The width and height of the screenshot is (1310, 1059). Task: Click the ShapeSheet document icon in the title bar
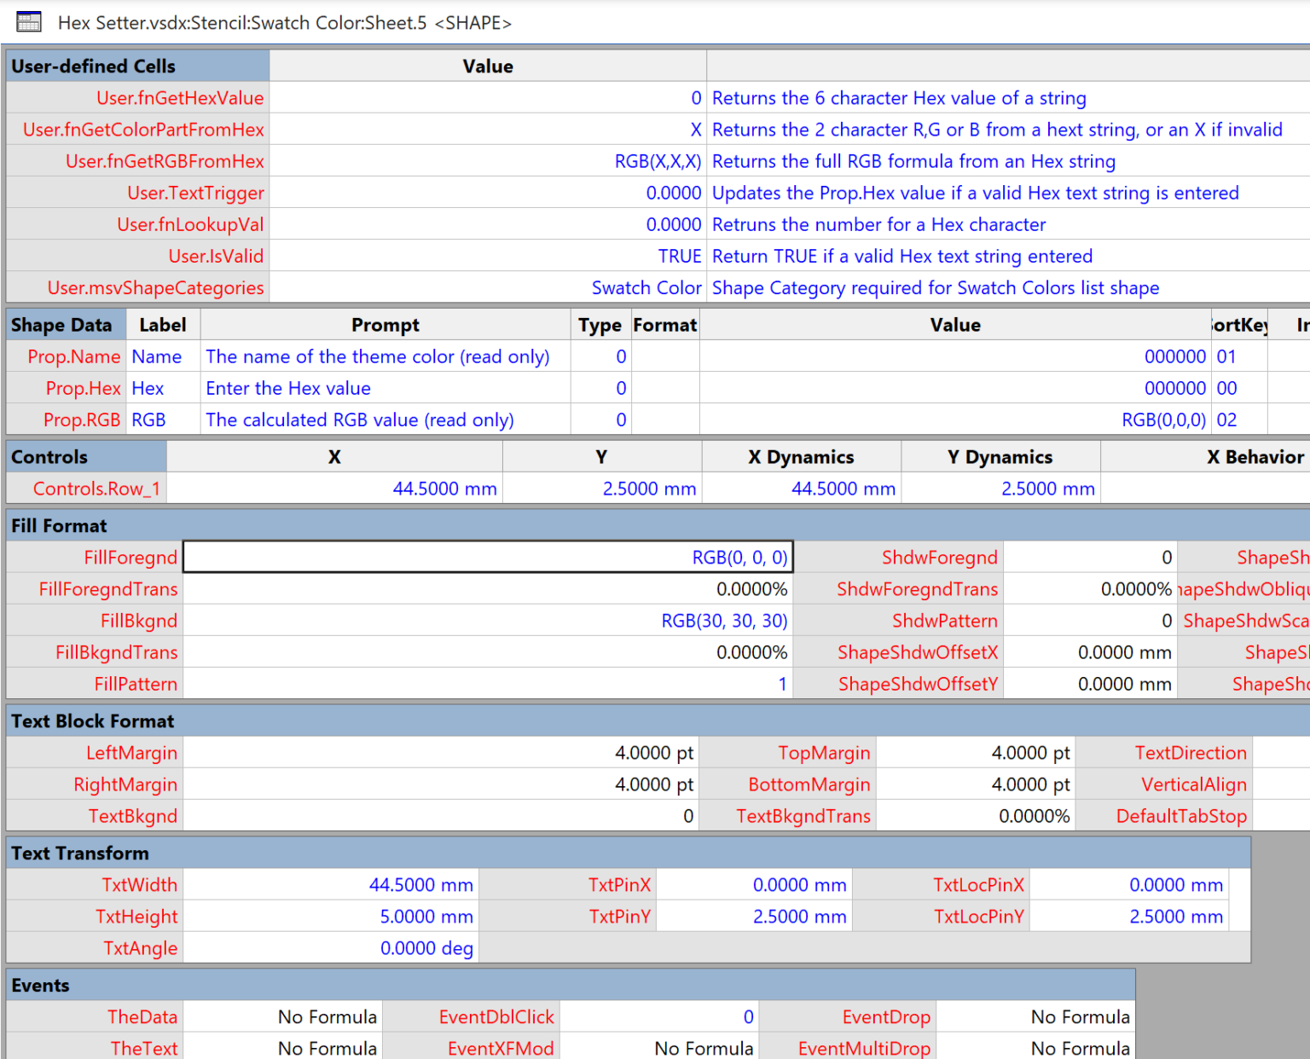pyautogui.click(x=28, y=21)
